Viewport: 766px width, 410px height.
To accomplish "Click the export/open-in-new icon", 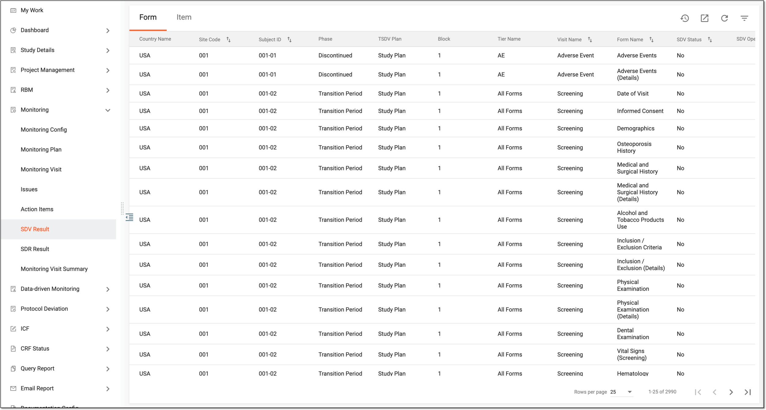I will 704,18.
